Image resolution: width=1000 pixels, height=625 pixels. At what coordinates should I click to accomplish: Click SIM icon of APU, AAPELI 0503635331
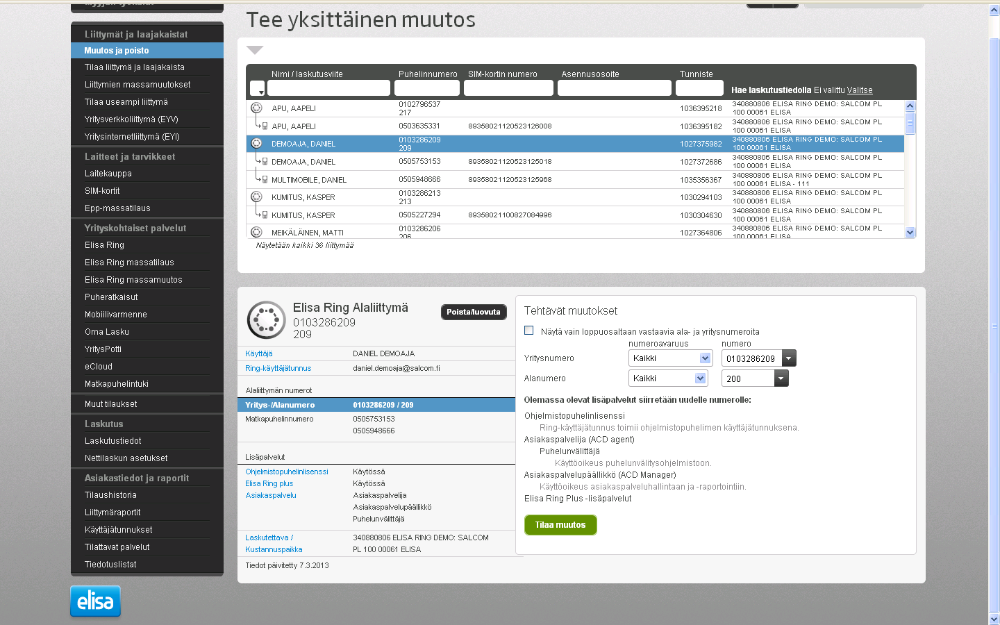point(265,126)
